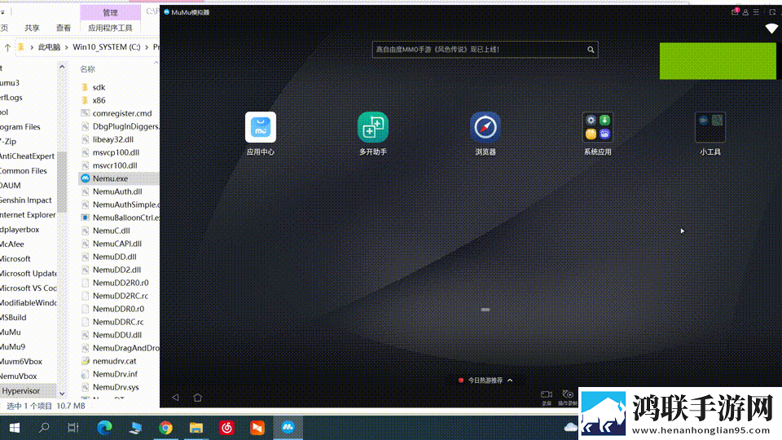Click the up arrow navigation button in Explorer
The height and width of the screenshot is (440, 782).
(7, 47)
